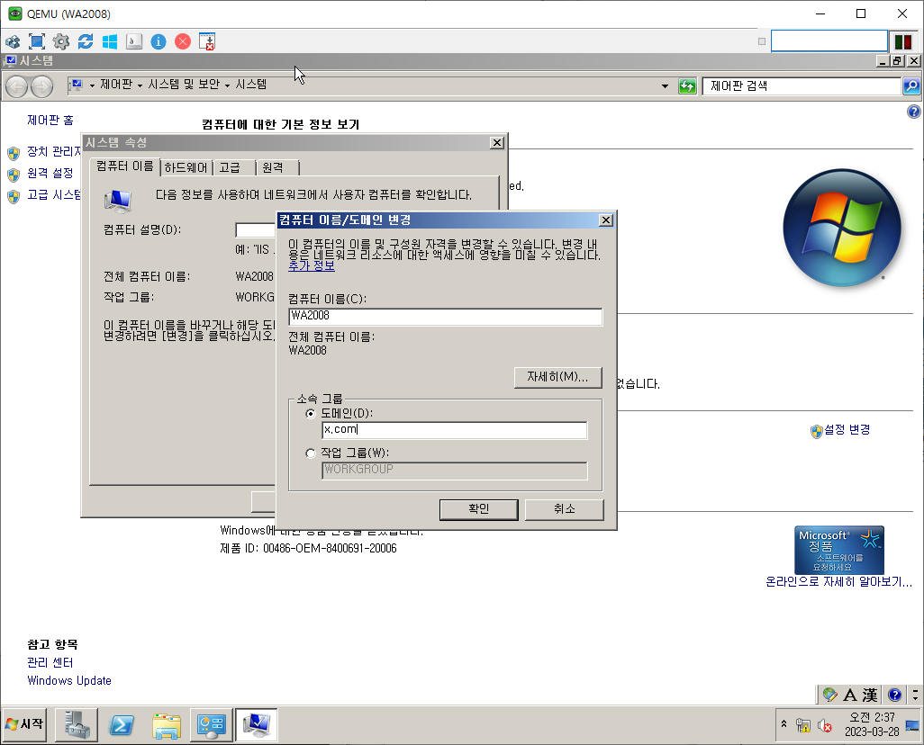Click the System window taskbar button
Viewport: 924px width, 745px height.
(257, 724)
